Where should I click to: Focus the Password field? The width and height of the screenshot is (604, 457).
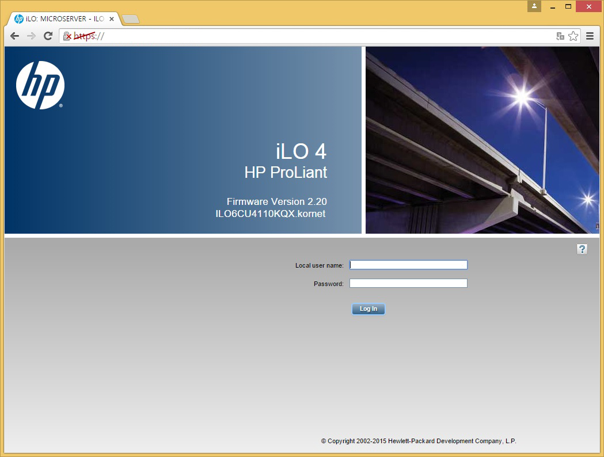[x=408, y=283]
